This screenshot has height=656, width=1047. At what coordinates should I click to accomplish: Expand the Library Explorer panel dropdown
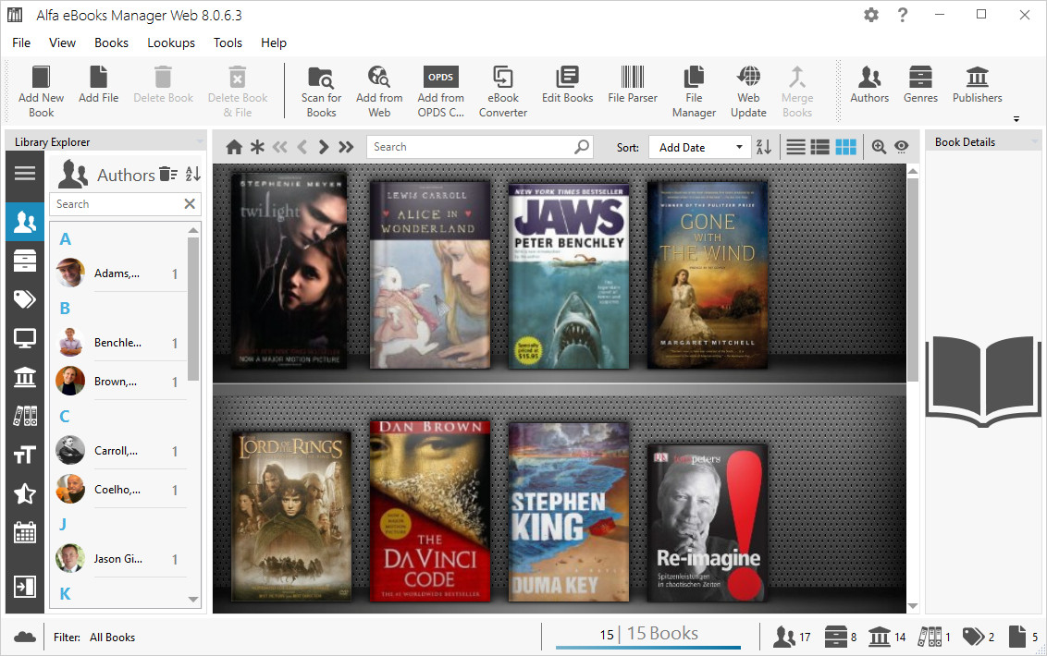coord(200,142)
